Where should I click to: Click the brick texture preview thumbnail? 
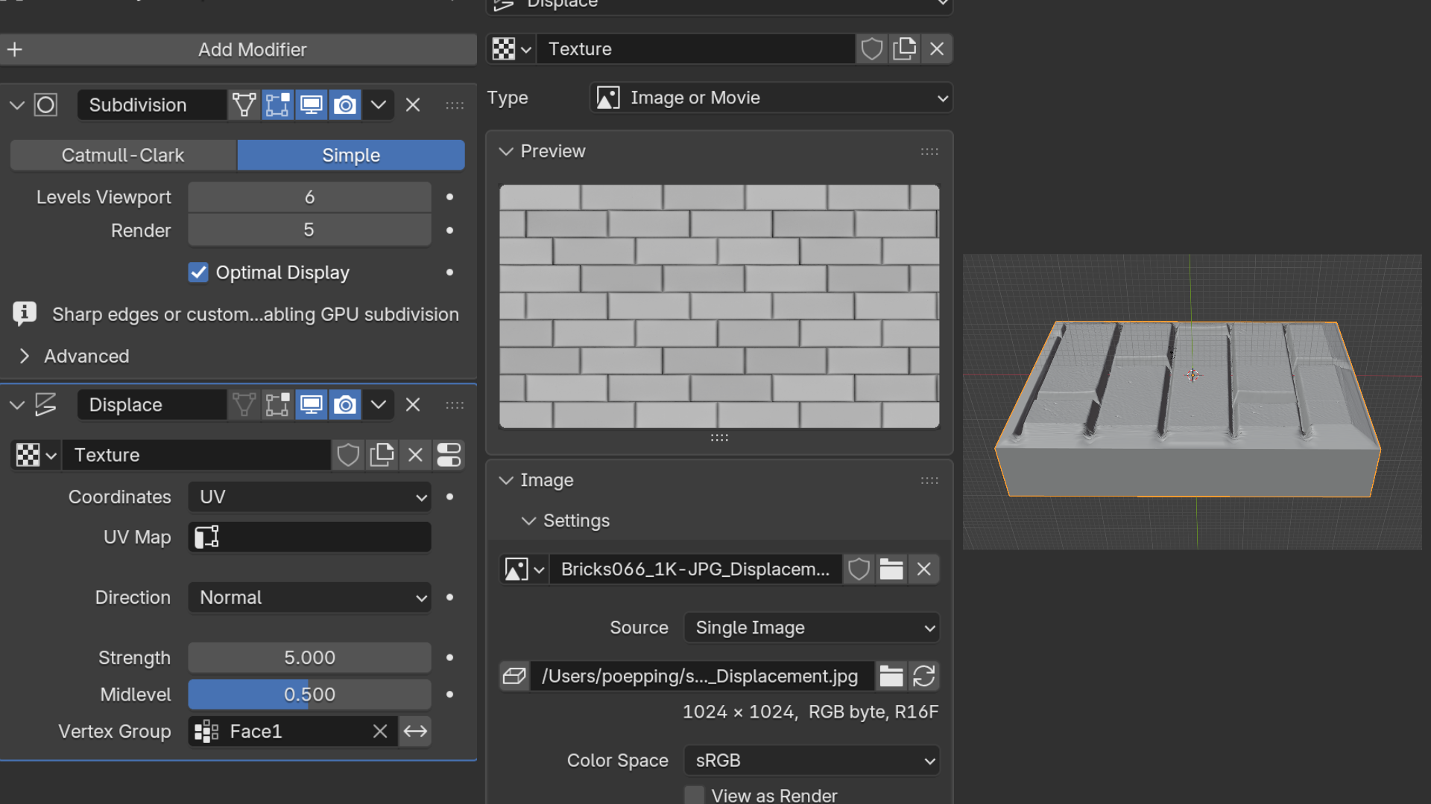pyautogui.click(x=719, y=307)
